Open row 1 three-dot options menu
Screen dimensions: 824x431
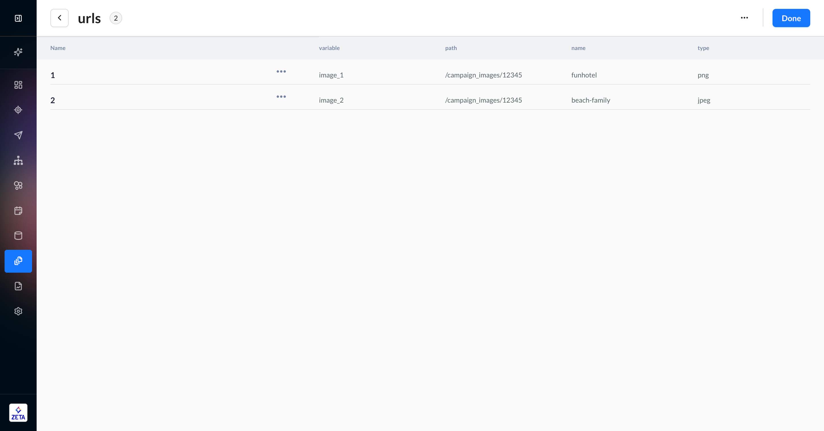coord(281,71)
